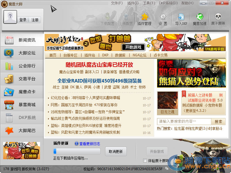Select 公会排行 sidebar item
The width and height of the screenshot is (231, 173).
click(22, 66)
